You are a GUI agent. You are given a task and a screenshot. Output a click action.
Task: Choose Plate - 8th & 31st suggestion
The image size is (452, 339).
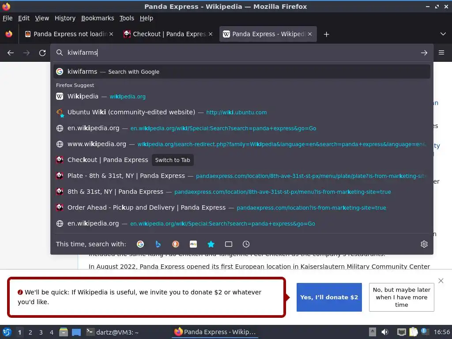tap(242, 176)
